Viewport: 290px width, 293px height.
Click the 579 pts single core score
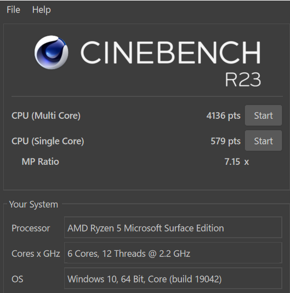click(225, 141)
